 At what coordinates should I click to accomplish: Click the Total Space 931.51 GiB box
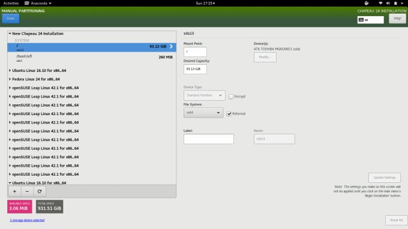49,207
